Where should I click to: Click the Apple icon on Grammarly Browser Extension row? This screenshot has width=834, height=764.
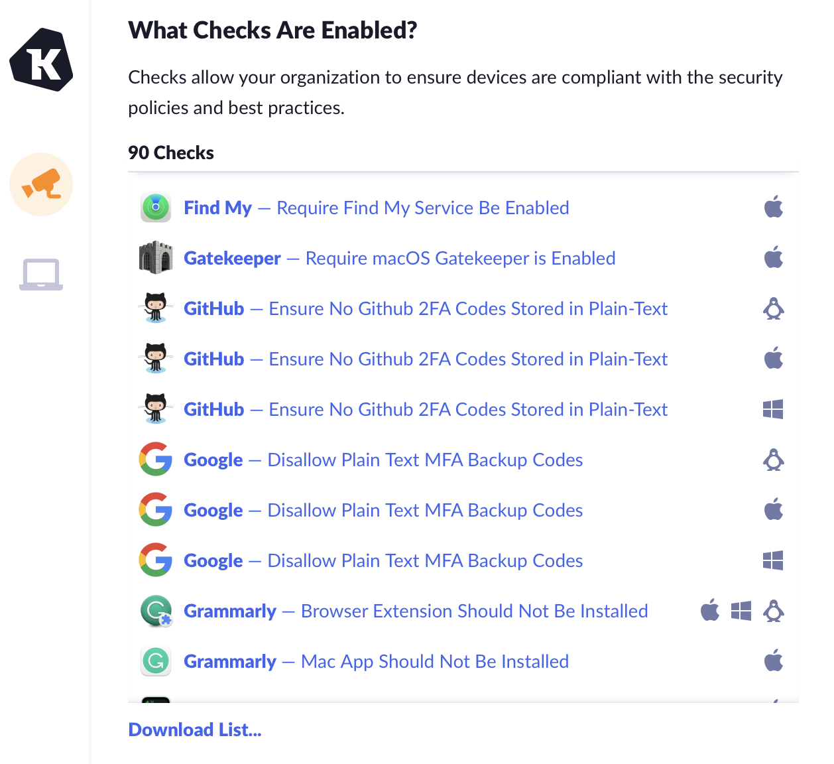click(x=709, y=611)
